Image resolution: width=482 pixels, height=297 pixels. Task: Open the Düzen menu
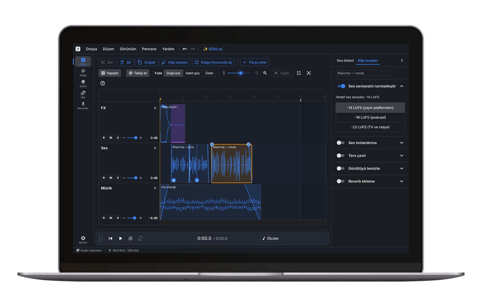(x=108, y=49)
